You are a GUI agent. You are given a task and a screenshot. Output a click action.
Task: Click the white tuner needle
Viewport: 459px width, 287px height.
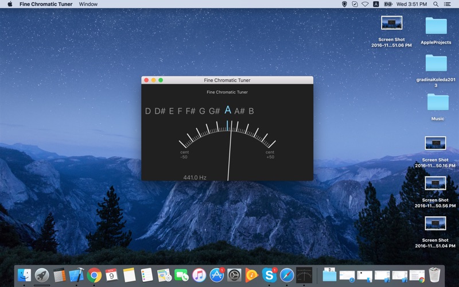point(230,150)
